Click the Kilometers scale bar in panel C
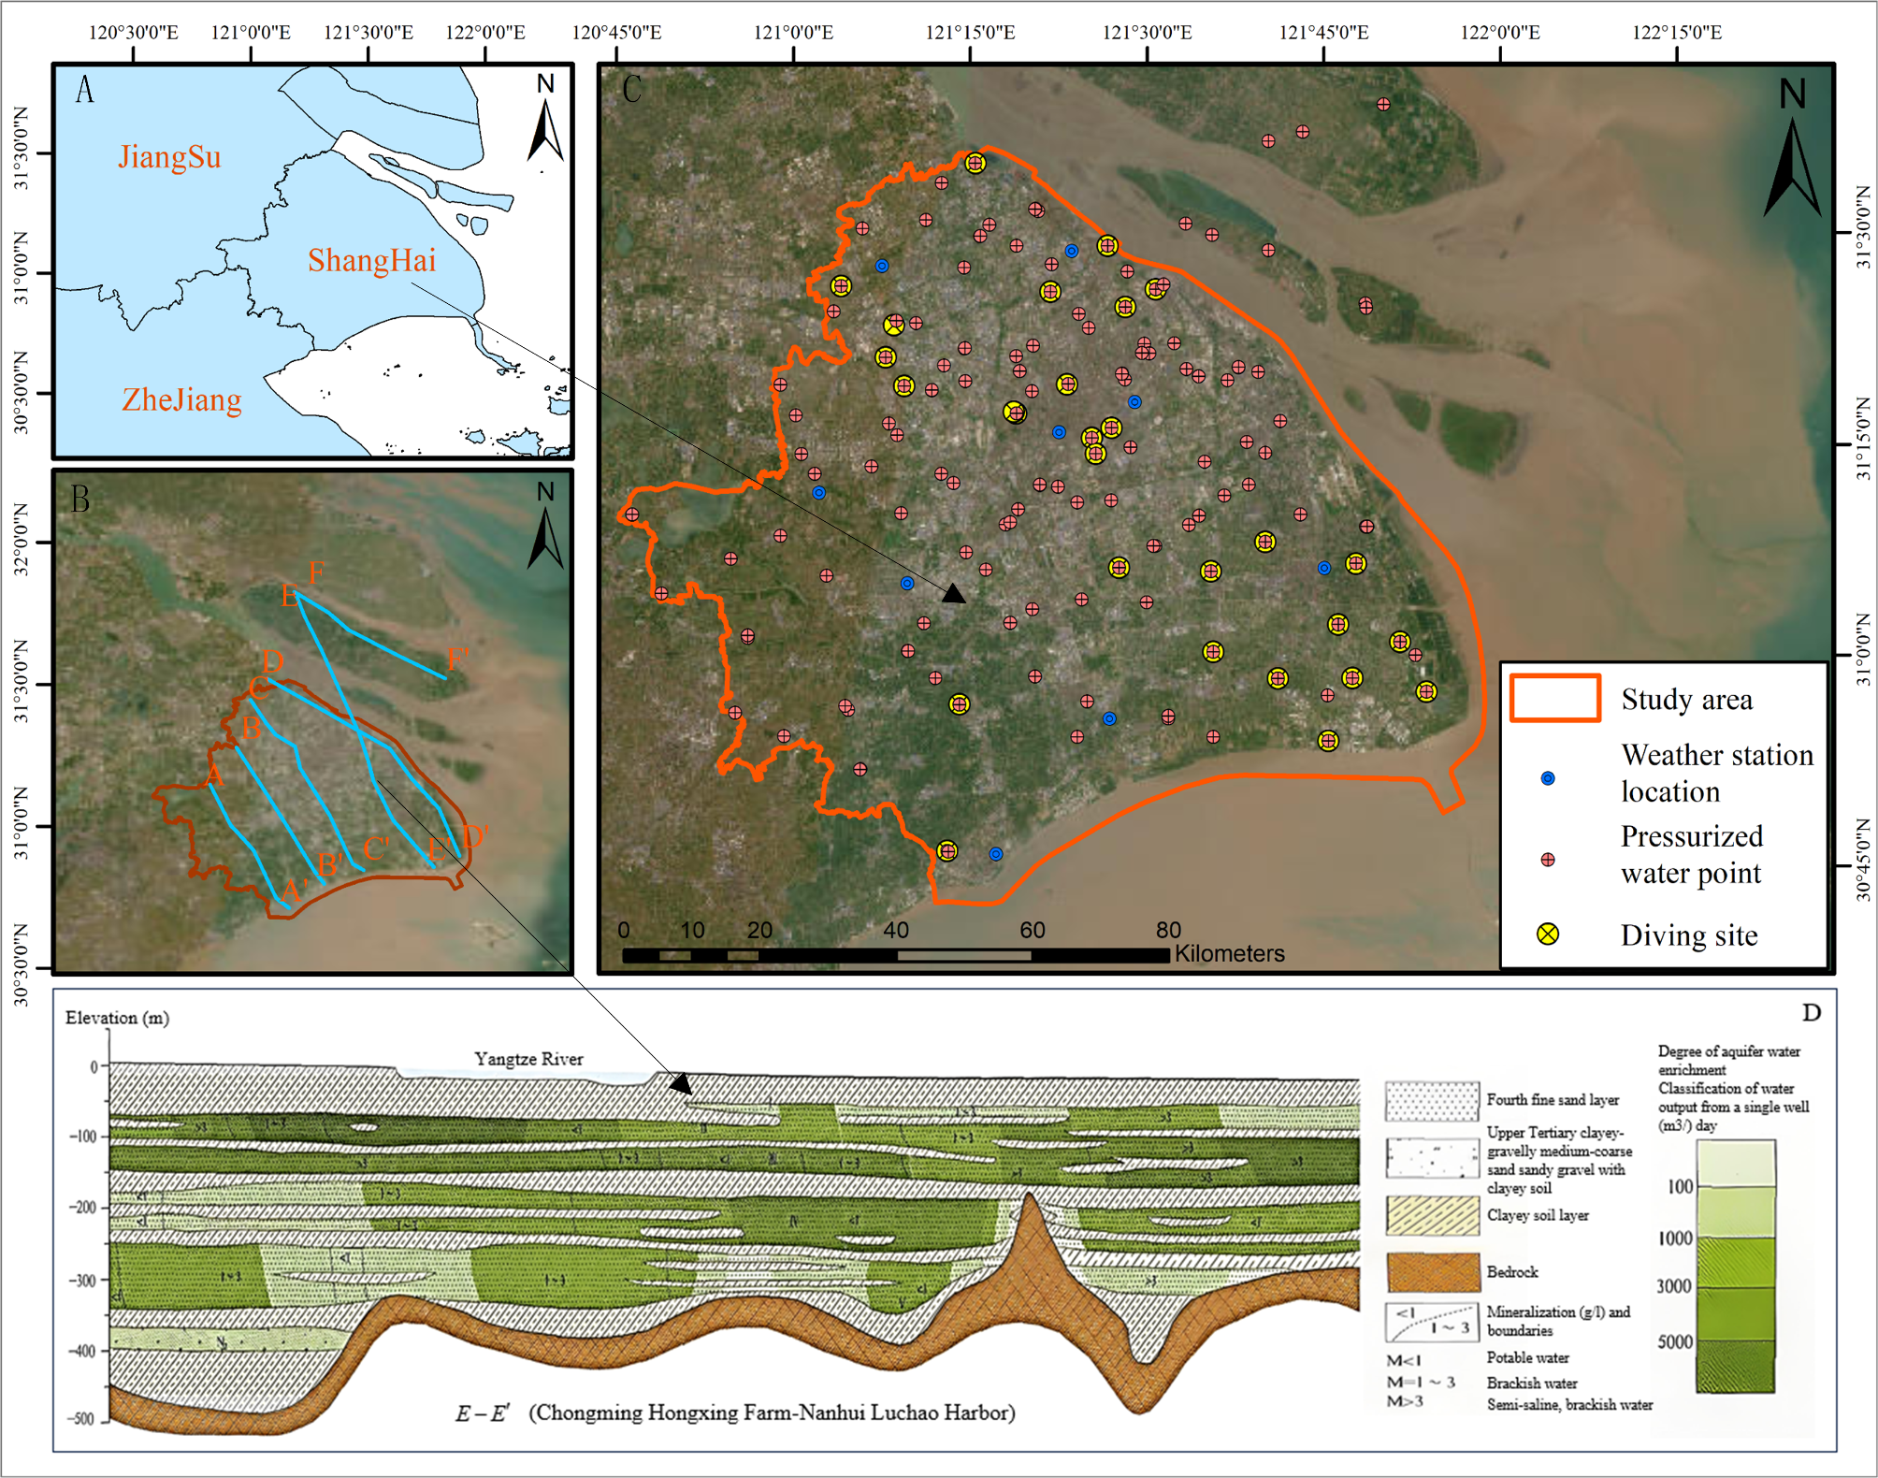 (895, 955)
